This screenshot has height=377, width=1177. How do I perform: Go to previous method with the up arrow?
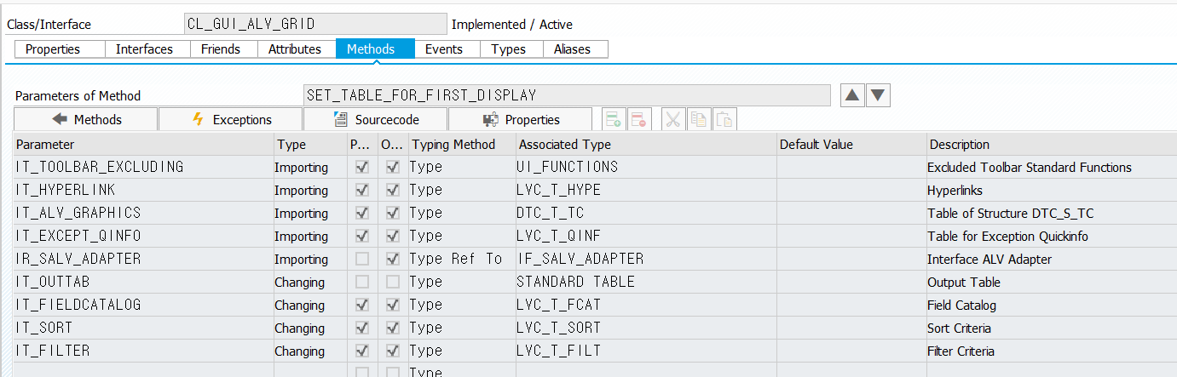851,95
